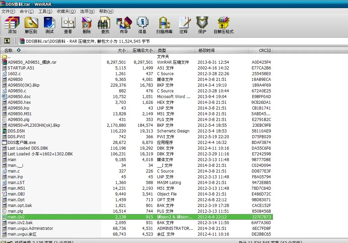
Task: Sort by the Name (名称) column header
Action: [50, 51]
